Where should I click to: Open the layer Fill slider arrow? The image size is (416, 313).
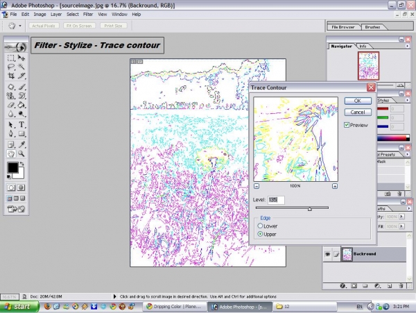(401, 226)
